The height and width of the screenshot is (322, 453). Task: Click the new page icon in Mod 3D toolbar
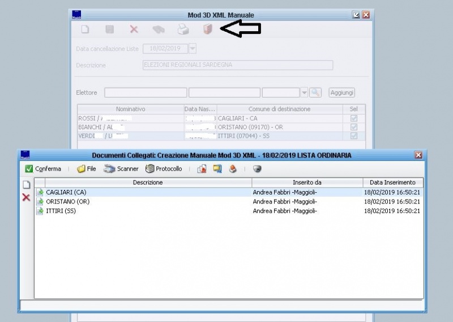point(86,29)
